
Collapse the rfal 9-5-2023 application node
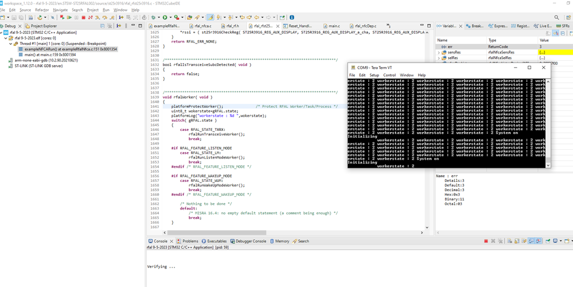pyautogui.click(x=2, y=33)
